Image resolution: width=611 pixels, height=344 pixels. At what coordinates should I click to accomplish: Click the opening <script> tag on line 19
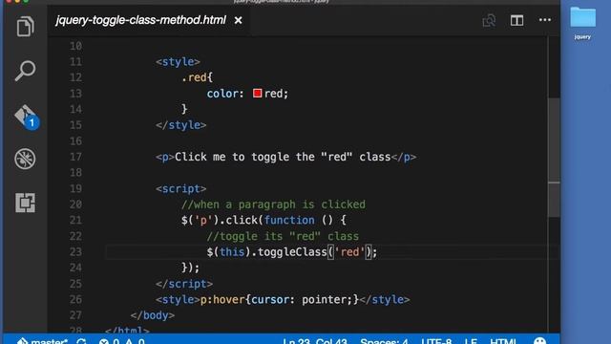pos(180,188)
